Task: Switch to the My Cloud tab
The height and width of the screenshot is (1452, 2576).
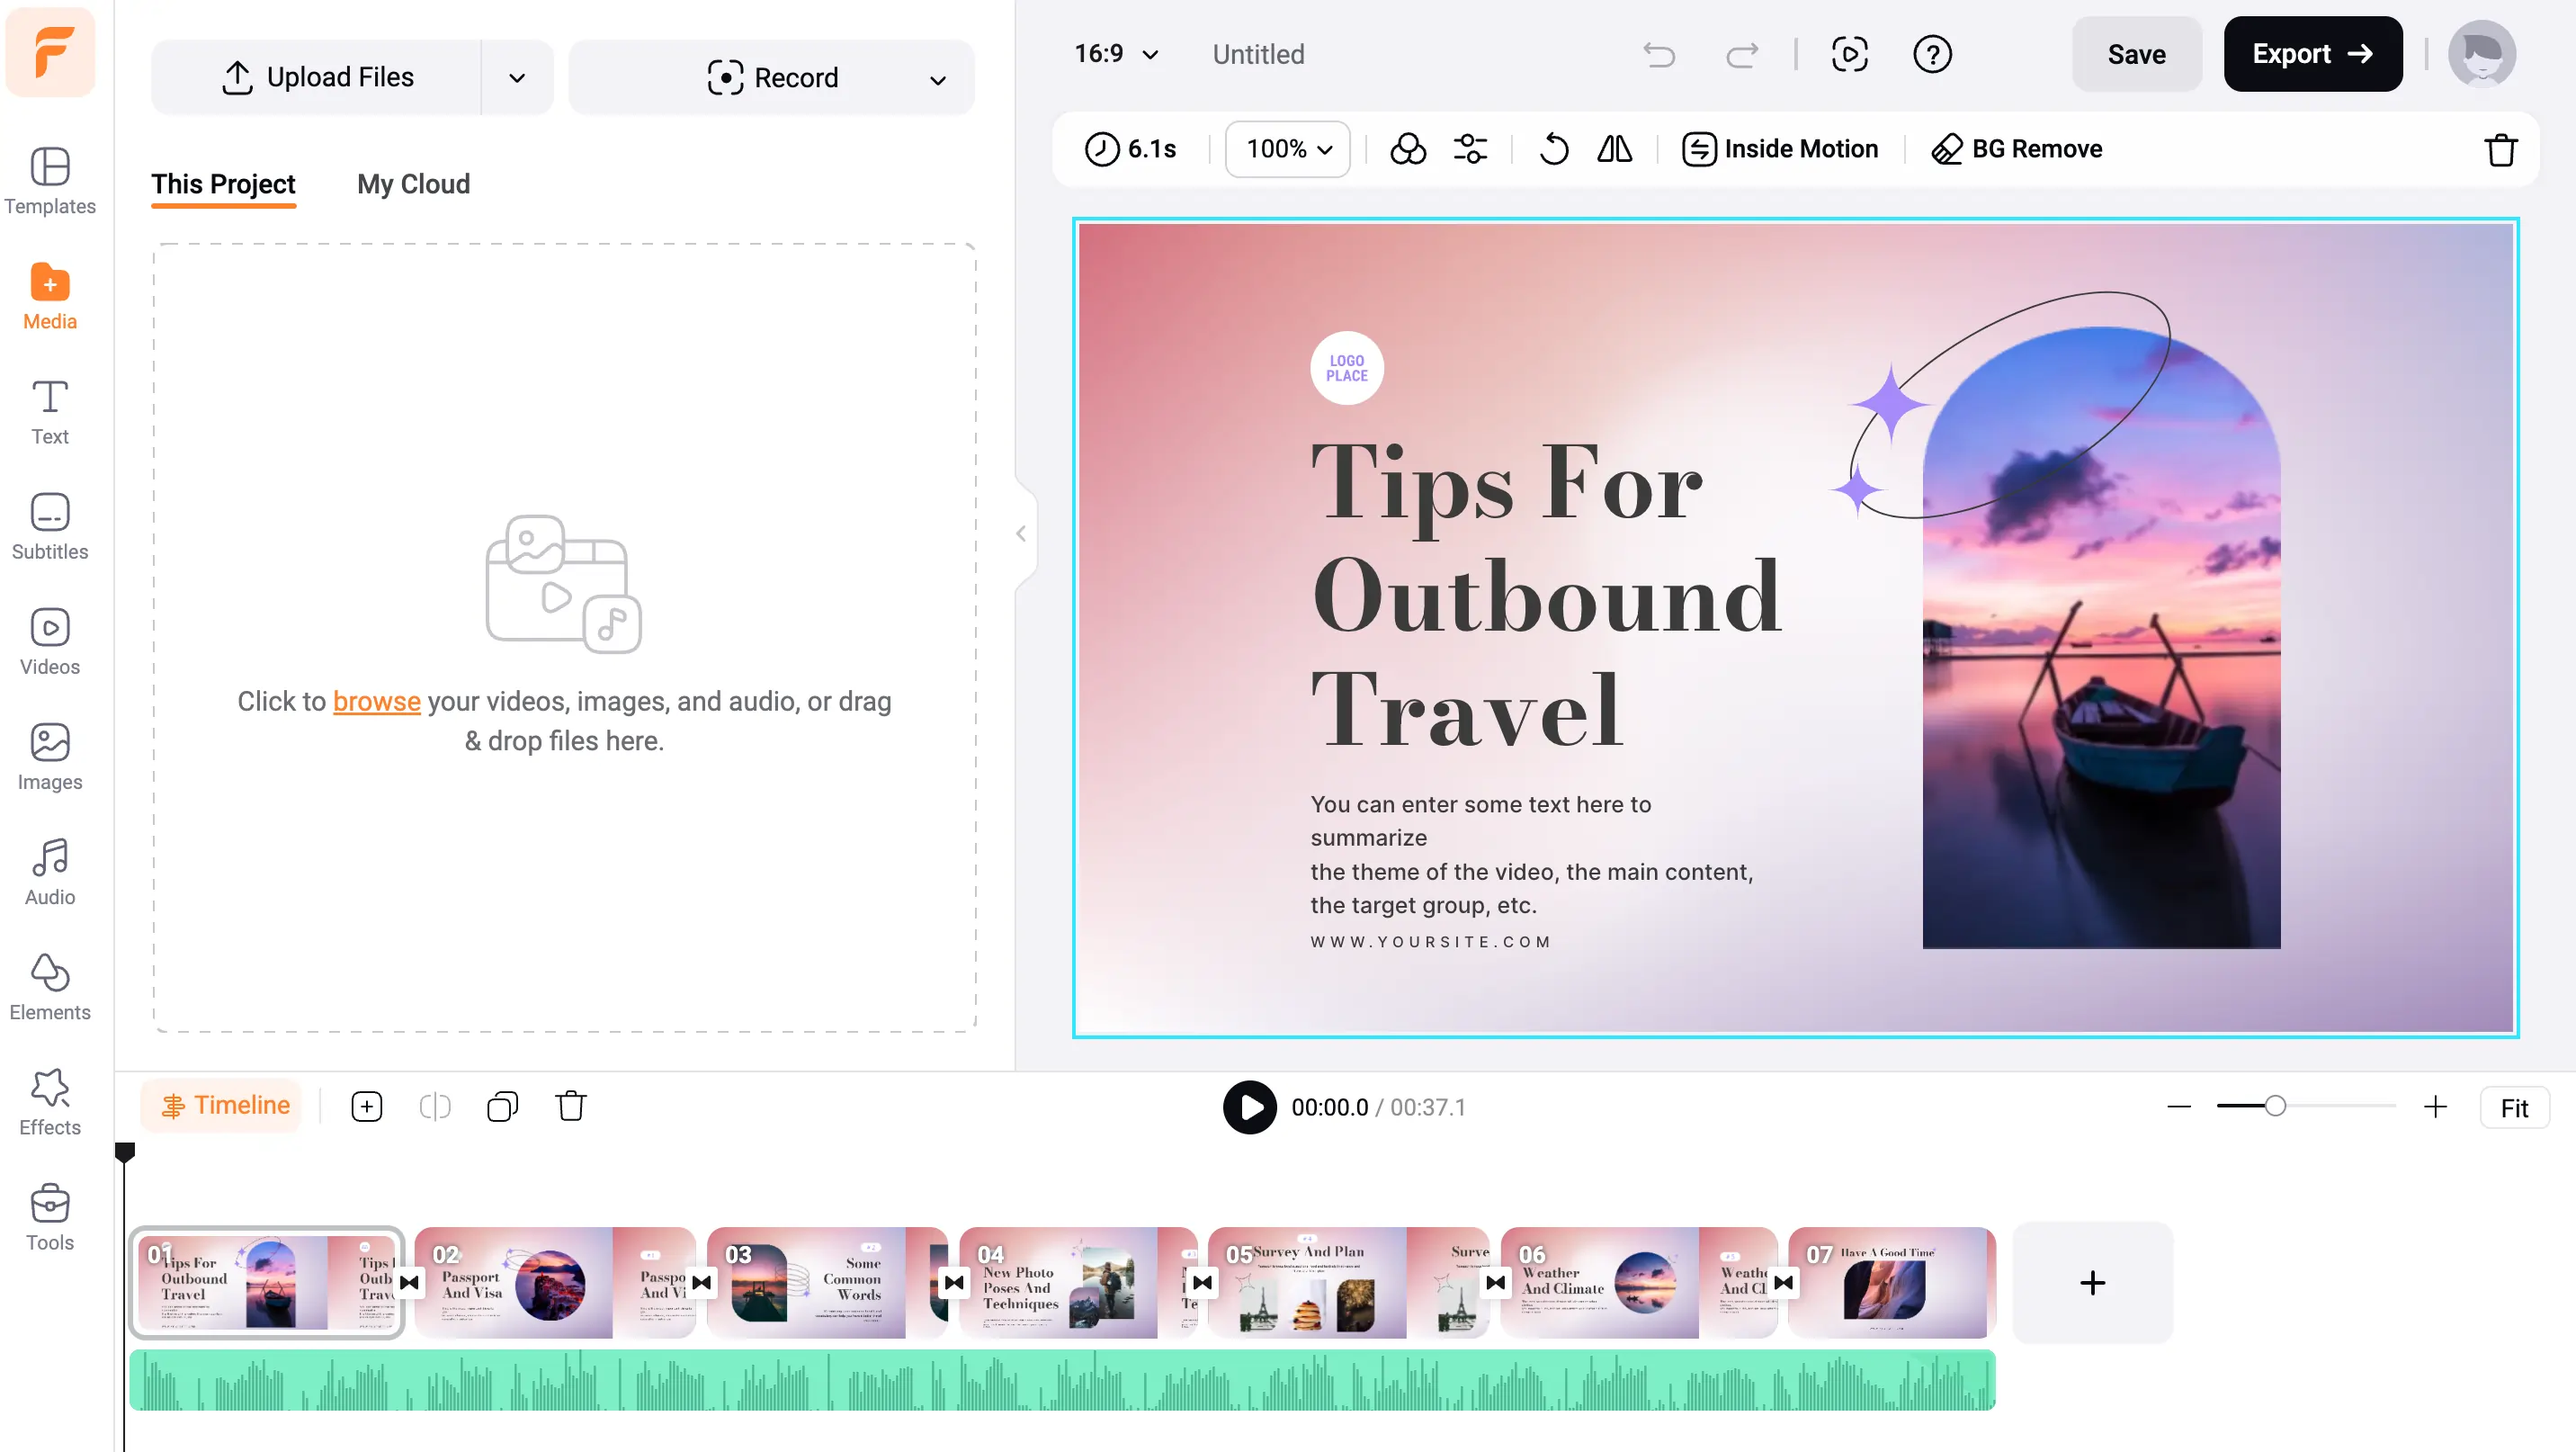Action: pos(413,184)
